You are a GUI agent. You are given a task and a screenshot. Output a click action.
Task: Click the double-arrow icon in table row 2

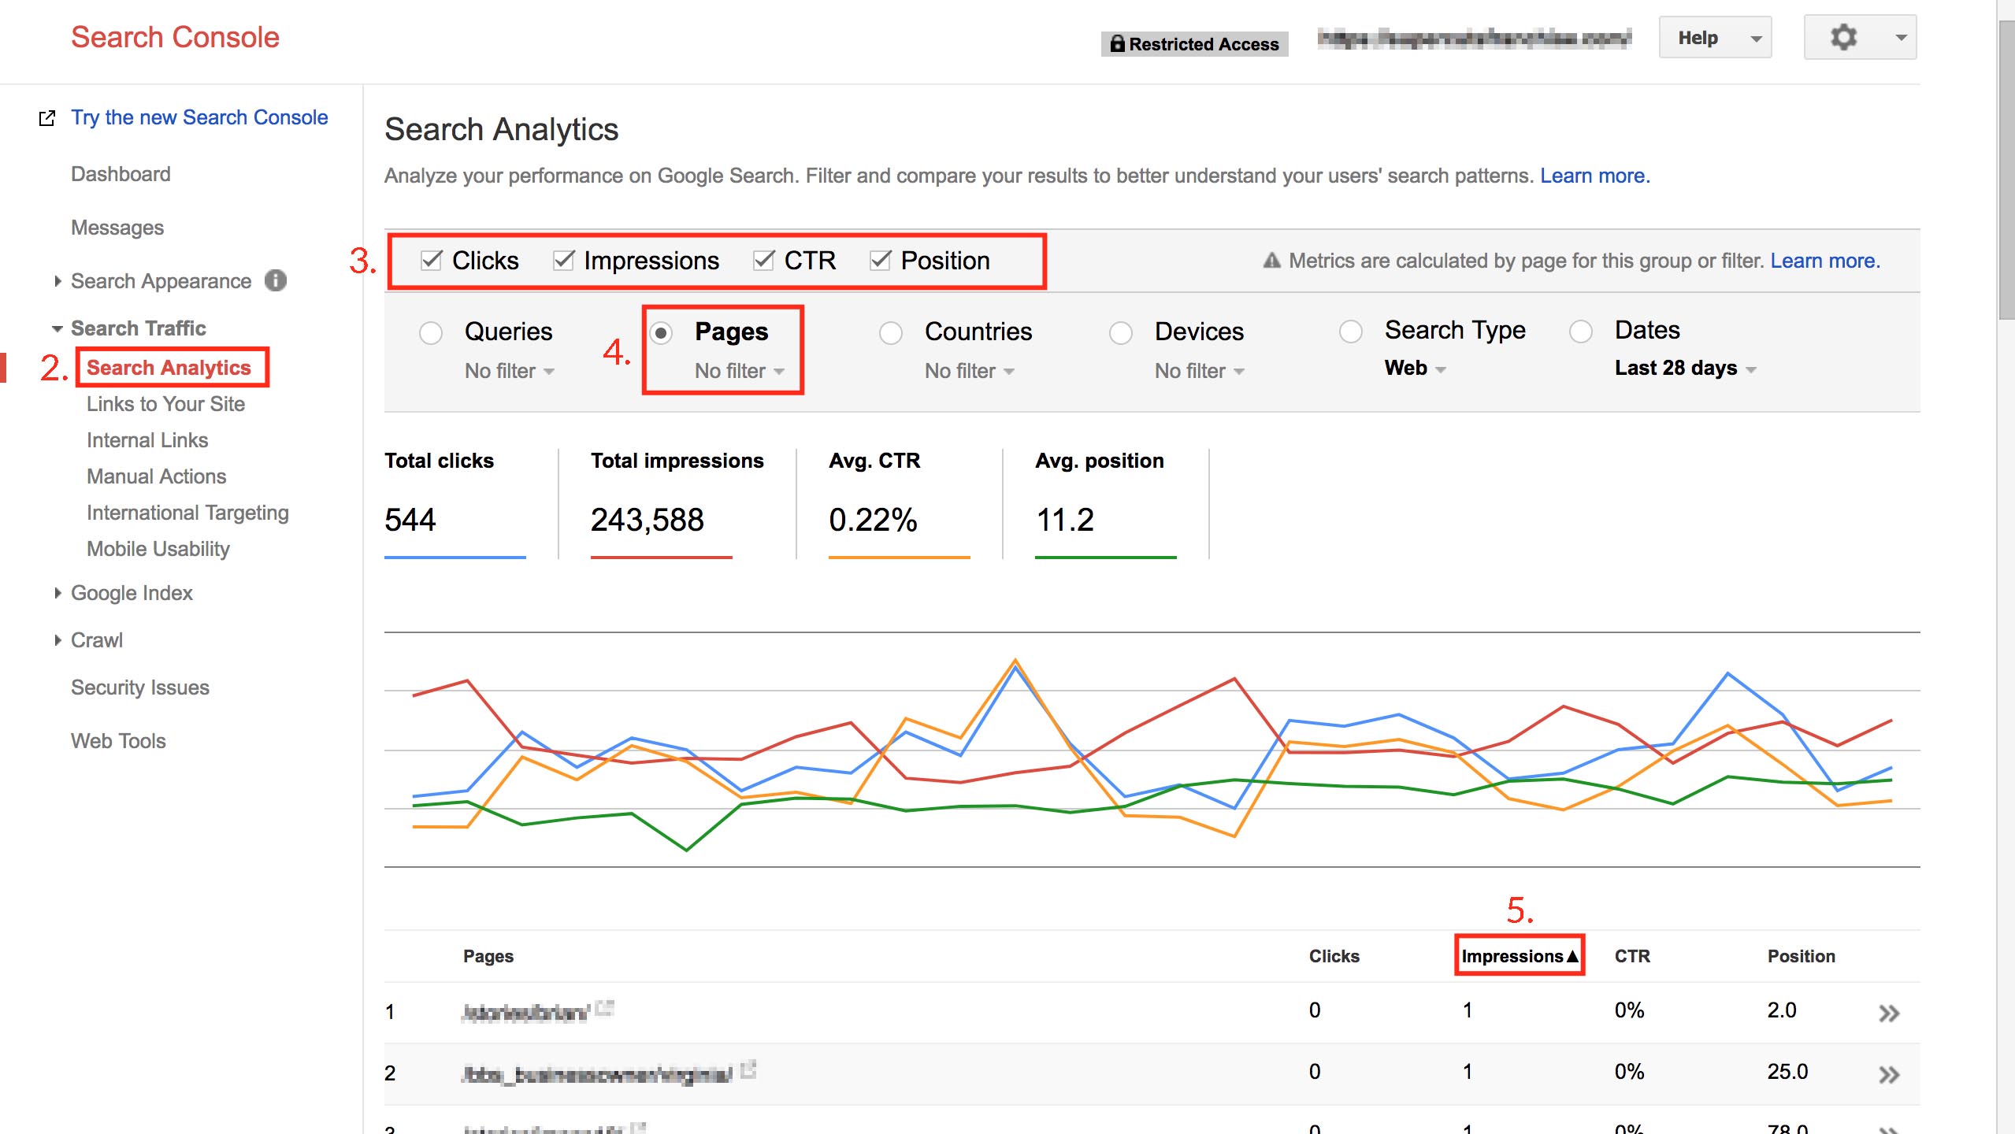click(1889, 1074)
